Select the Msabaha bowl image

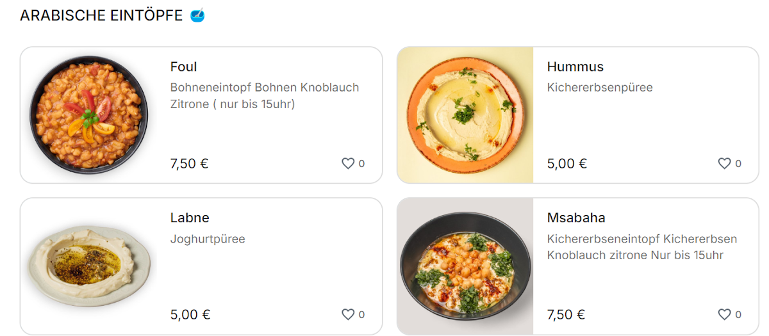(465, 265)
